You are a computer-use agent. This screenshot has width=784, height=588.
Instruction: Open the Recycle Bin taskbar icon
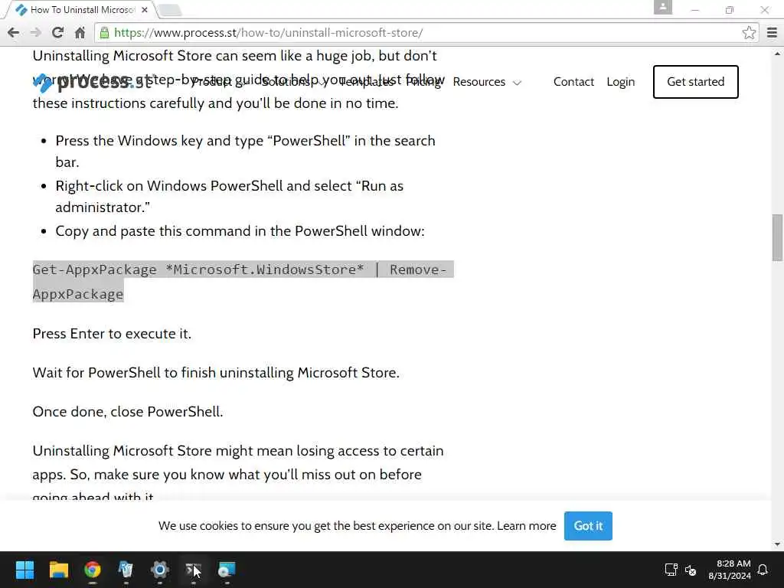pyautogui.click(x=126, y=570)
